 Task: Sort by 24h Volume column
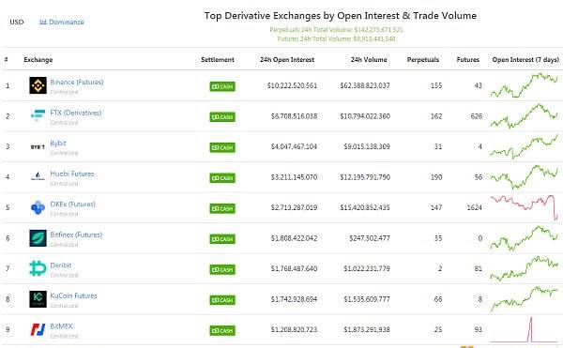(369, 59)
